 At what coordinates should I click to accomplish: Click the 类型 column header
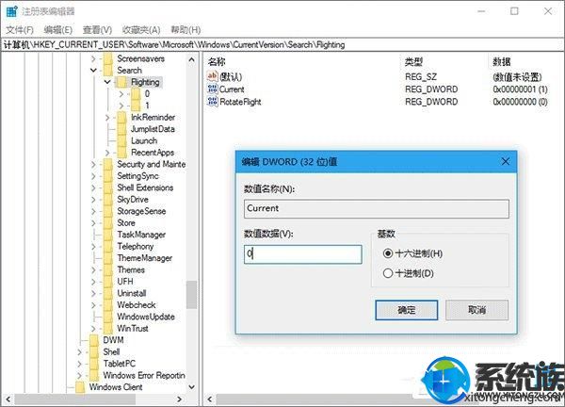click(413, 62)
